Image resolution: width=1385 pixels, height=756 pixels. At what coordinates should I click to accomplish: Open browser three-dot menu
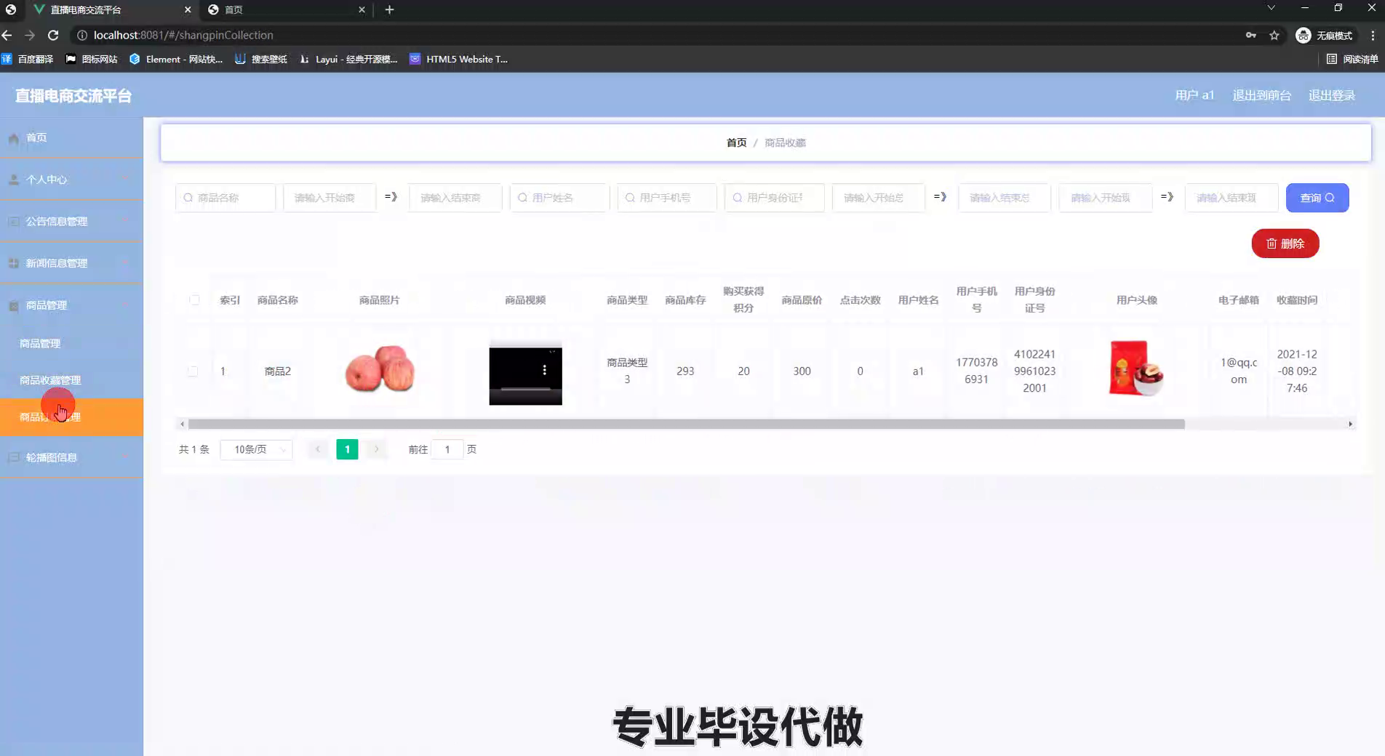pyautogui.click(x=1373, y=35)
